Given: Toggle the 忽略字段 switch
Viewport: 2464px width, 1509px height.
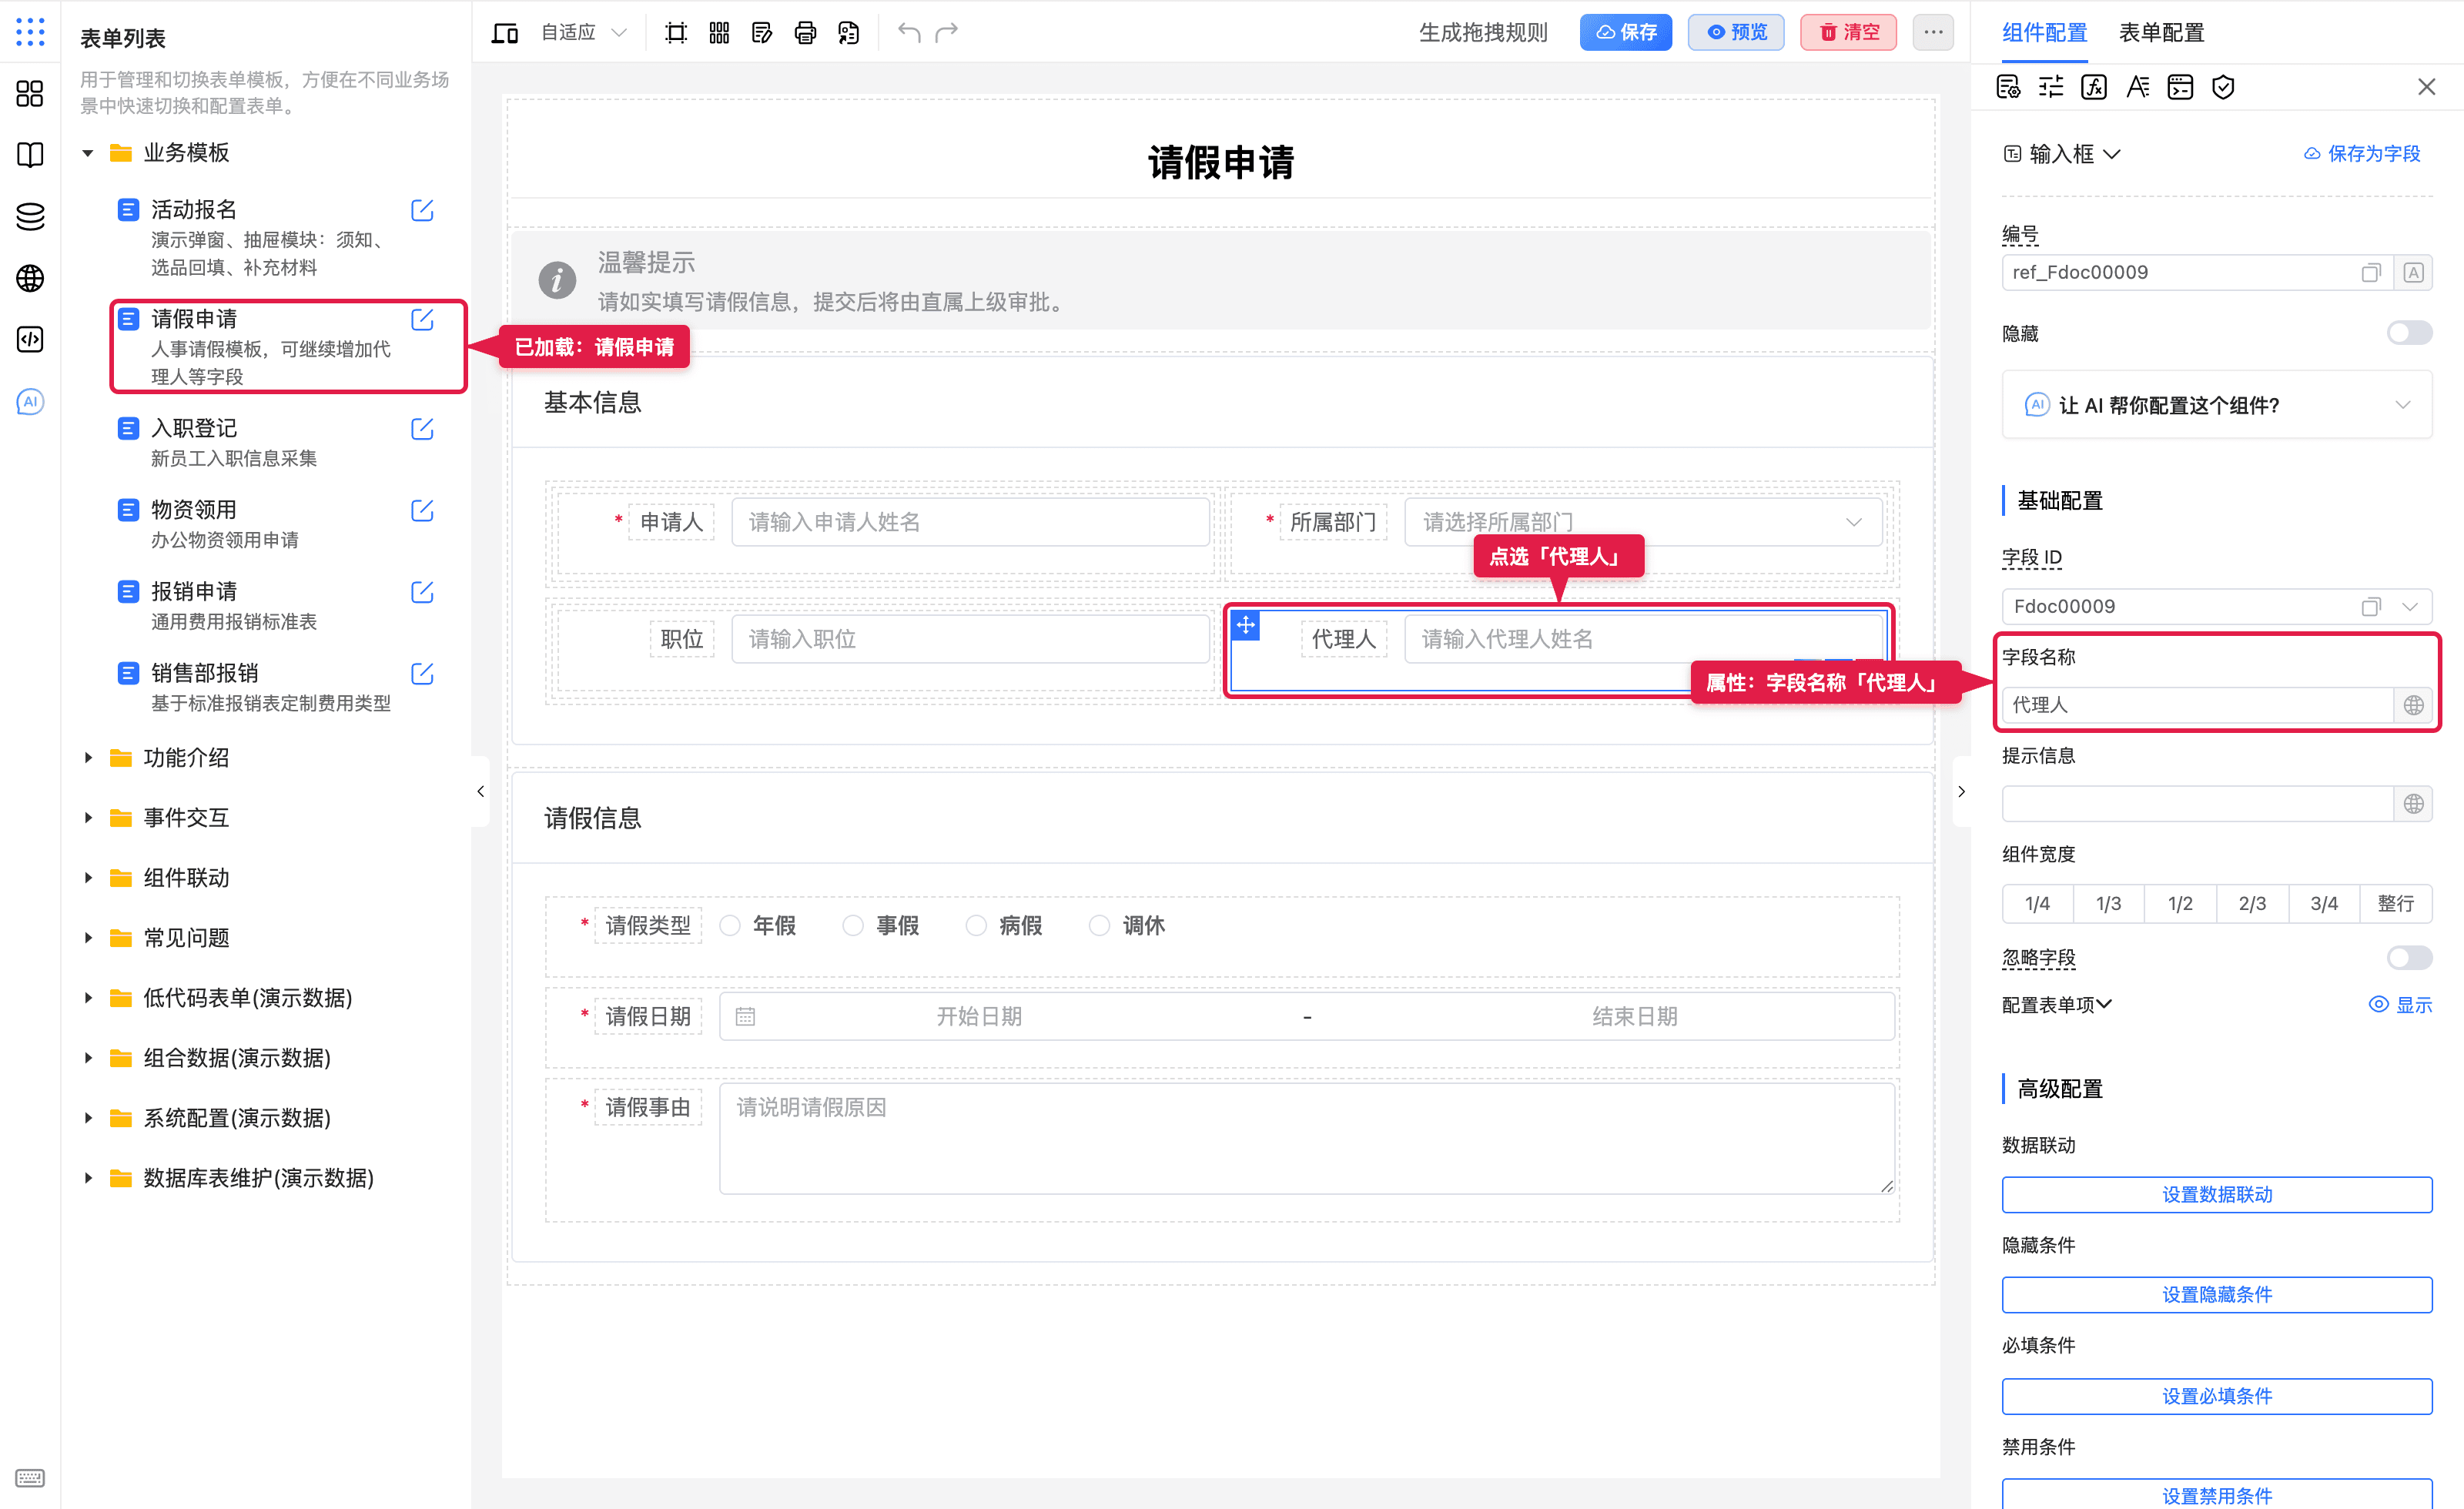Looking at the screenshot, I should tap(2409, 958).
